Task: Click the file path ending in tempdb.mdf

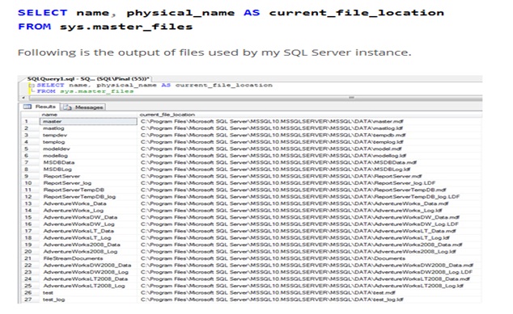Action: (273, 135)
